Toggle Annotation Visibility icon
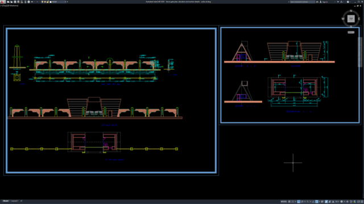Screen dimensions: 364x204 (326, 202)
